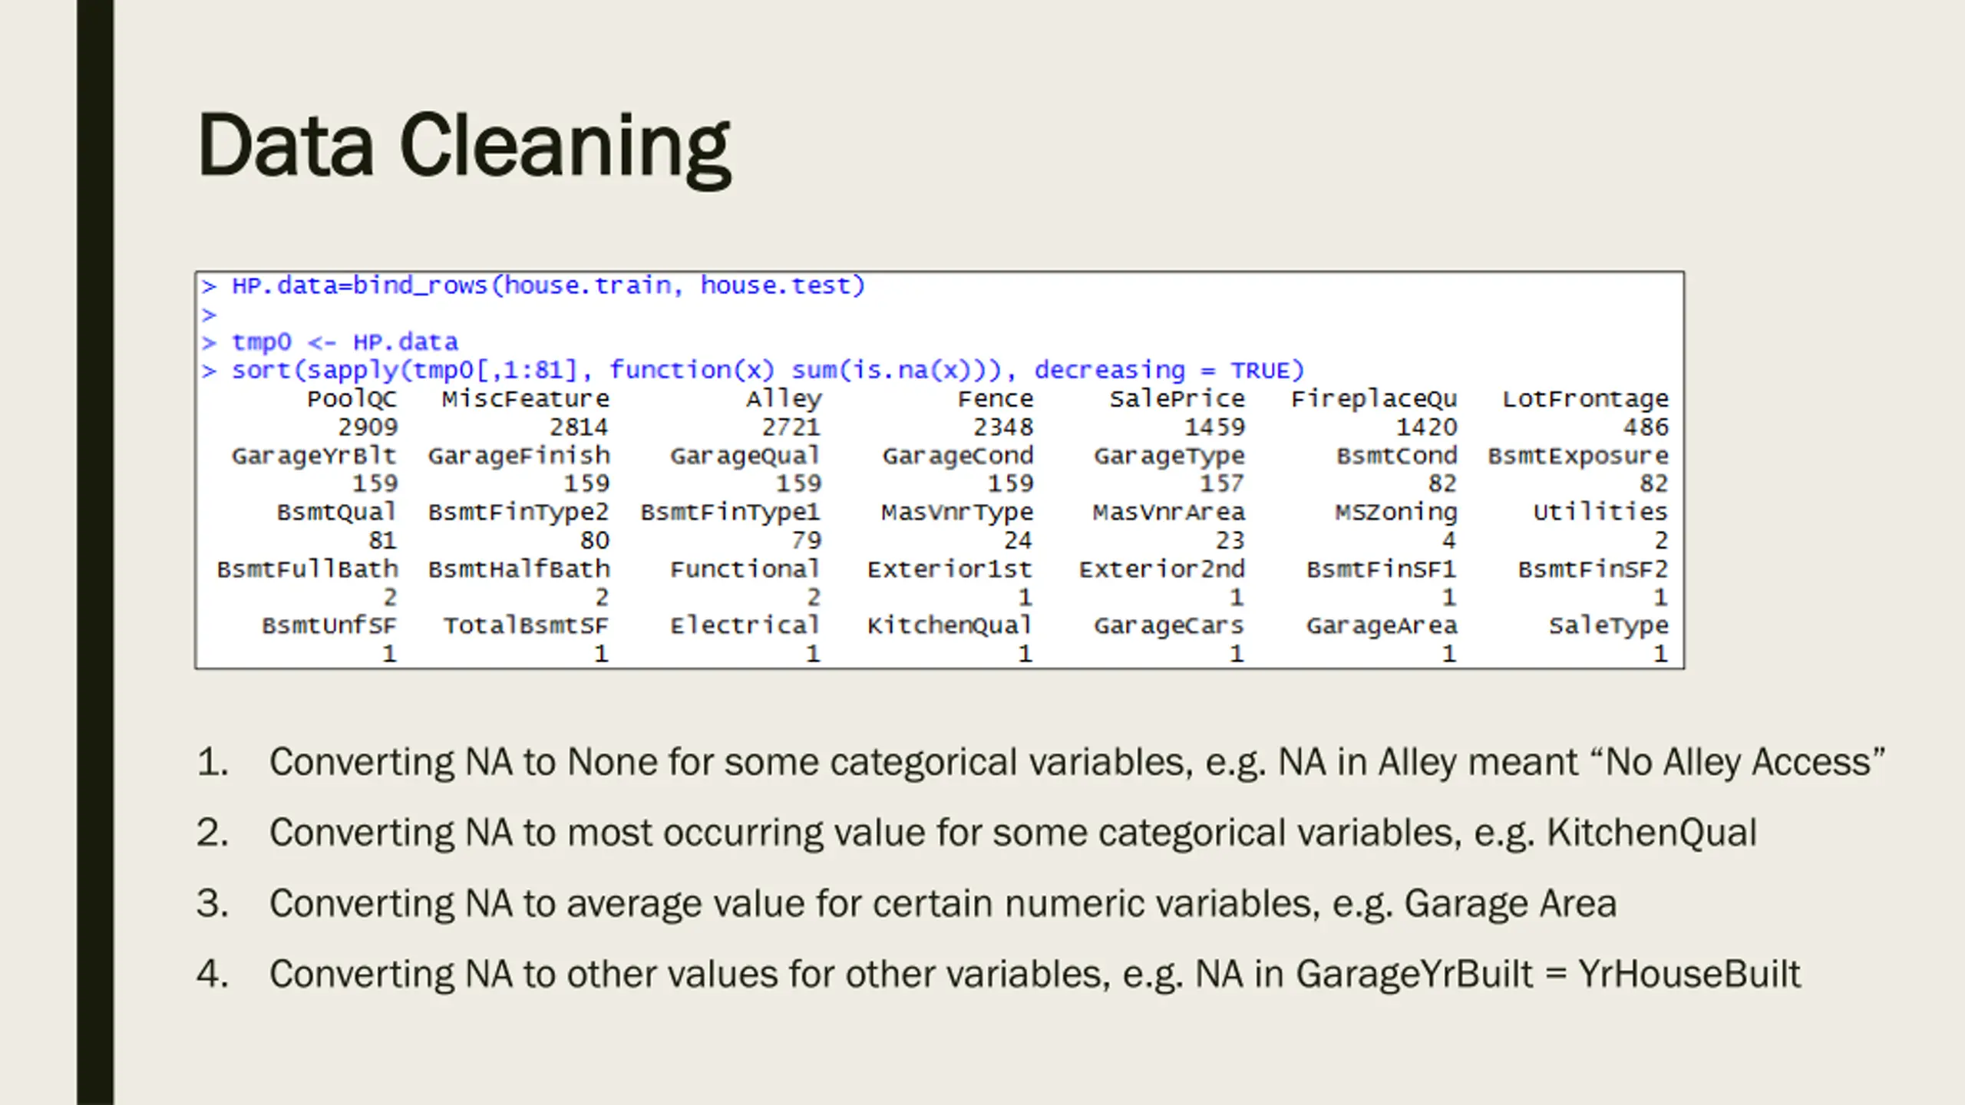Click the KitchenQual label in the output

(950, 626)
